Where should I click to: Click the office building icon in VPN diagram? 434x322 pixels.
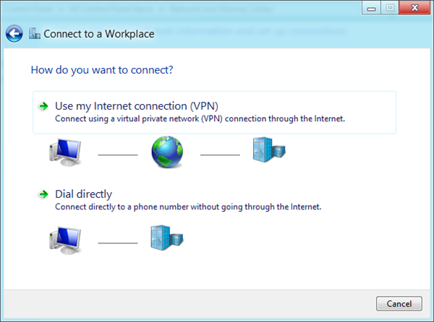pyautogui.click(x=269, y=149)
